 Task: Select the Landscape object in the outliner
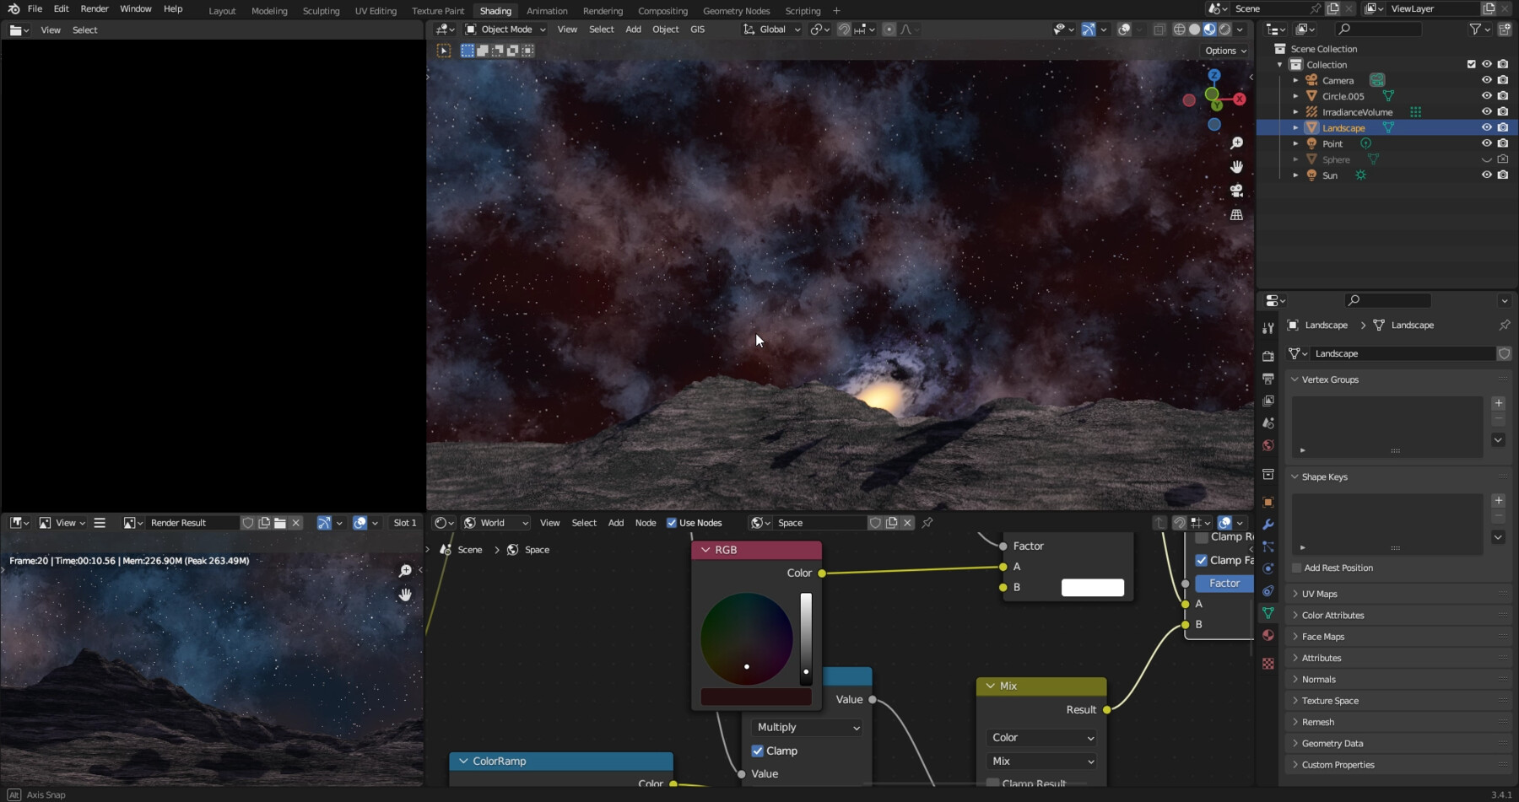(x=1343, y=127)
